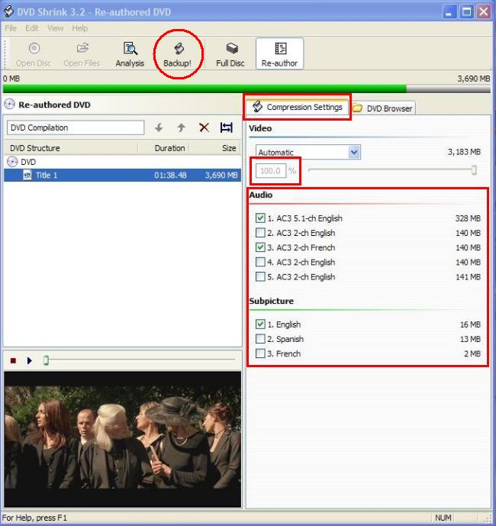Image resolution: width=496 pixels, height=526 pixels.
Task: Open Disc toolbar icon
Action: [34, 48]
